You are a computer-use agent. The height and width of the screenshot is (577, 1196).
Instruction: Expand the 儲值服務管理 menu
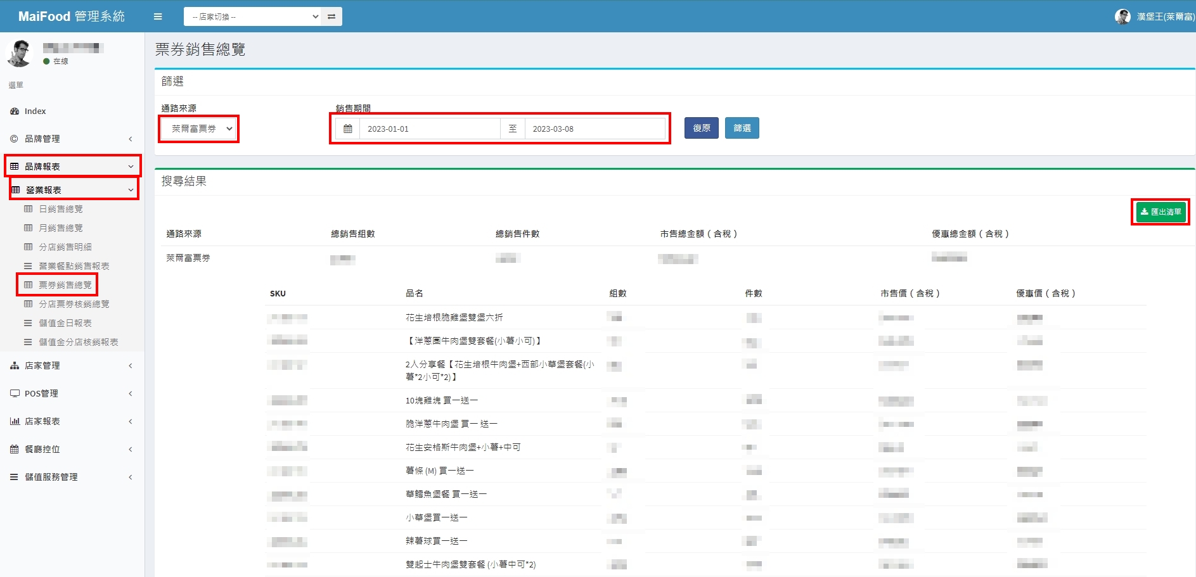point(72,477)
